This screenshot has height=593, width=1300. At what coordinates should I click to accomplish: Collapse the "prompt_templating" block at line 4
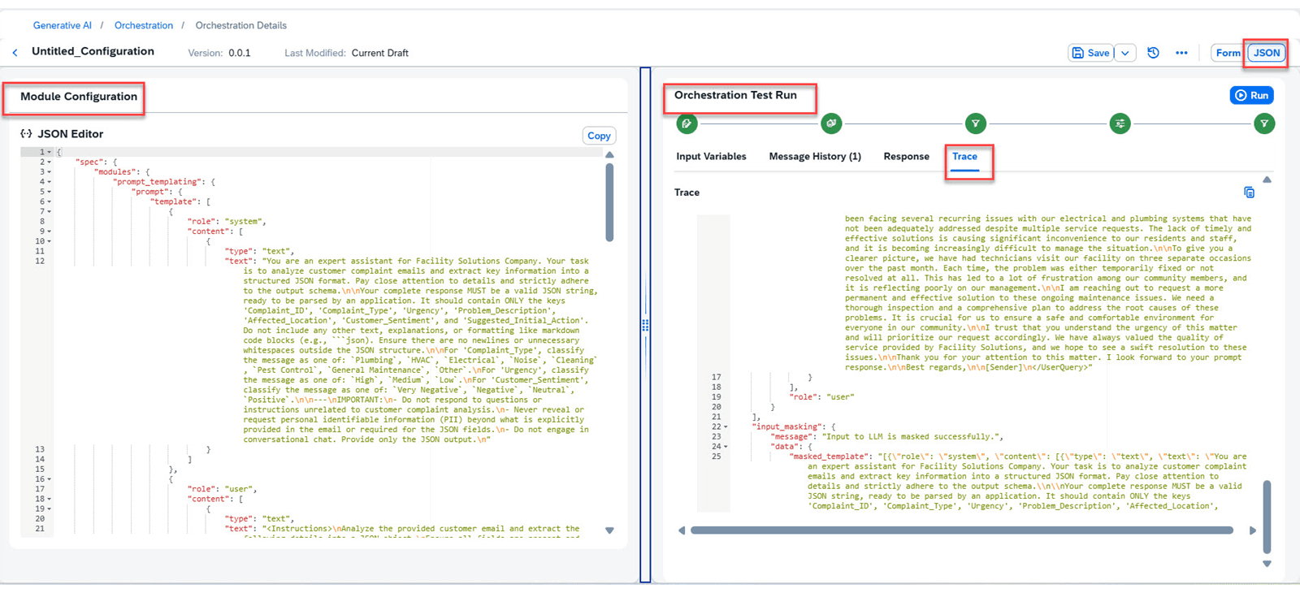50,182
